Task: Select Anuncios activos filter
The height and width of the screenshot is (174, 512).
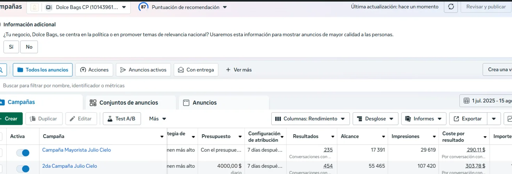Action: [143, 70]
